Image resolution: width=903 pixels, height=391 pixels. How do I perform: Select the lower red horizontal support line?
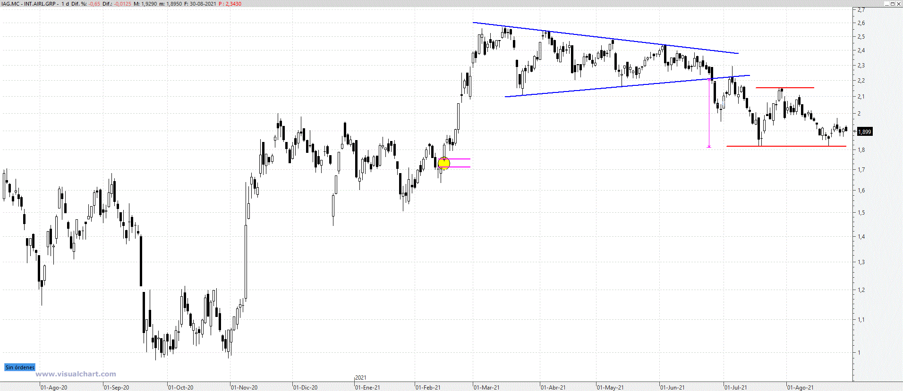pos(786,146)
